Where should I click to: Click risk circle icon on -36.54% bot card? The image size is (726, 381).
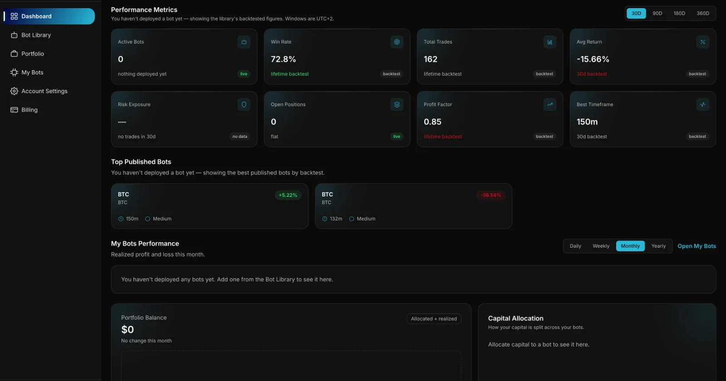click(x=351, y=219)
